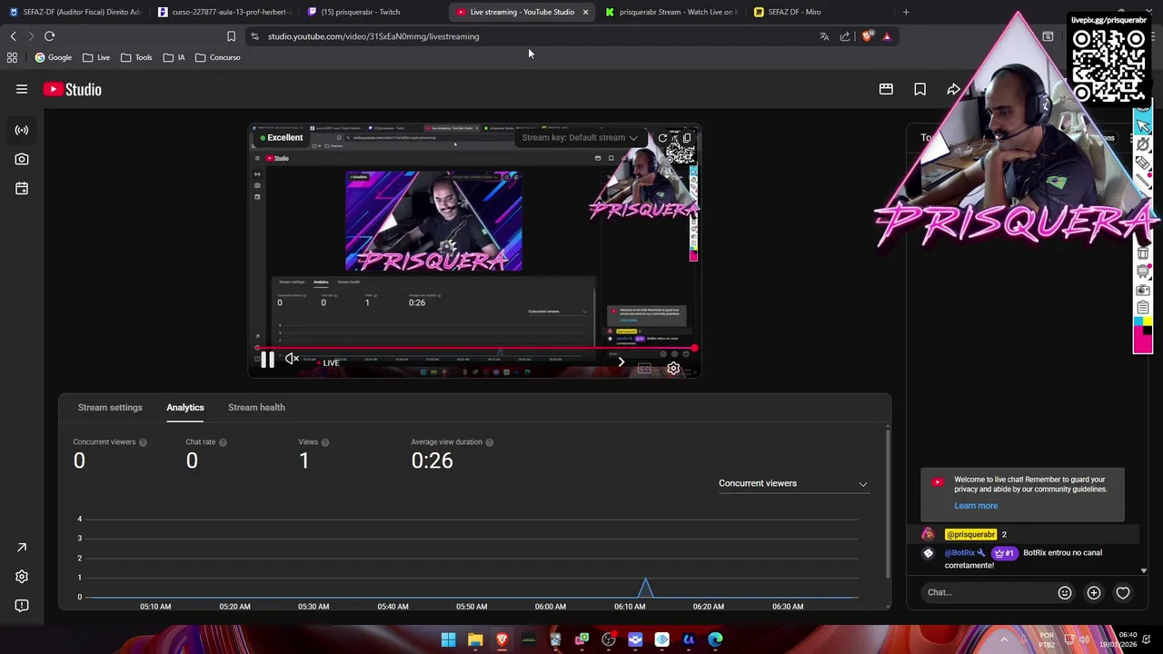The height and width of the screenshot is (654, 1163).
Task: Click the Learn more link in chat
Action: (976, 506)
